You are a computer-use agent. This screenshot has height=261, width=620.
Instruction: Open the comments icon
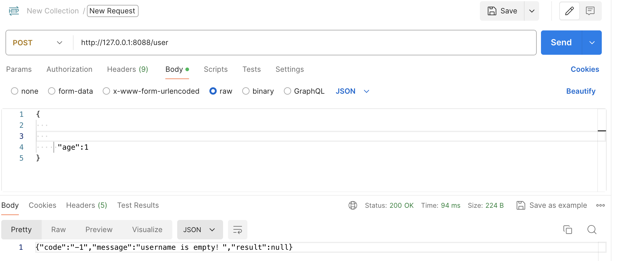tap(590, 11)
